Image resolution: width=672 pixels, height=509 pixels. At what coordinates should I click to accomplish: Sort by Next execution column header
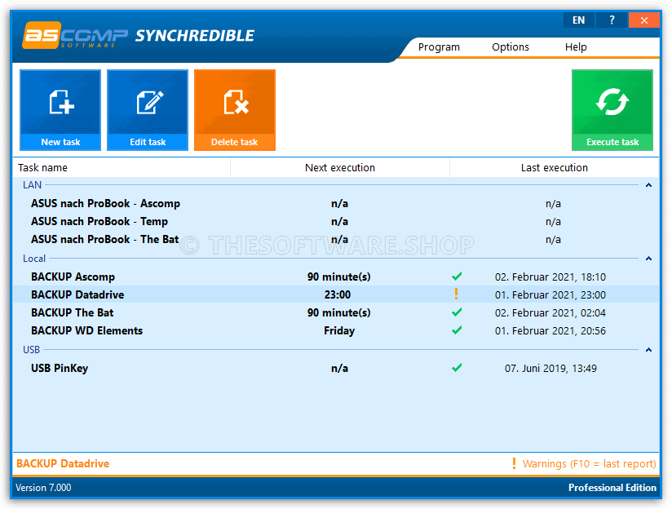340,168
